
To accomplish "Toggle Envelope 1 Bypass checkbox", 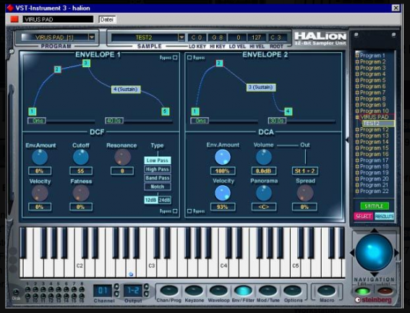I will [x=175, y=57].
